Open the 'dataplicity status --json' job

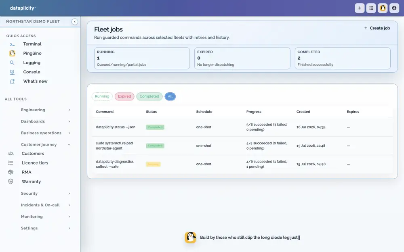116,127
